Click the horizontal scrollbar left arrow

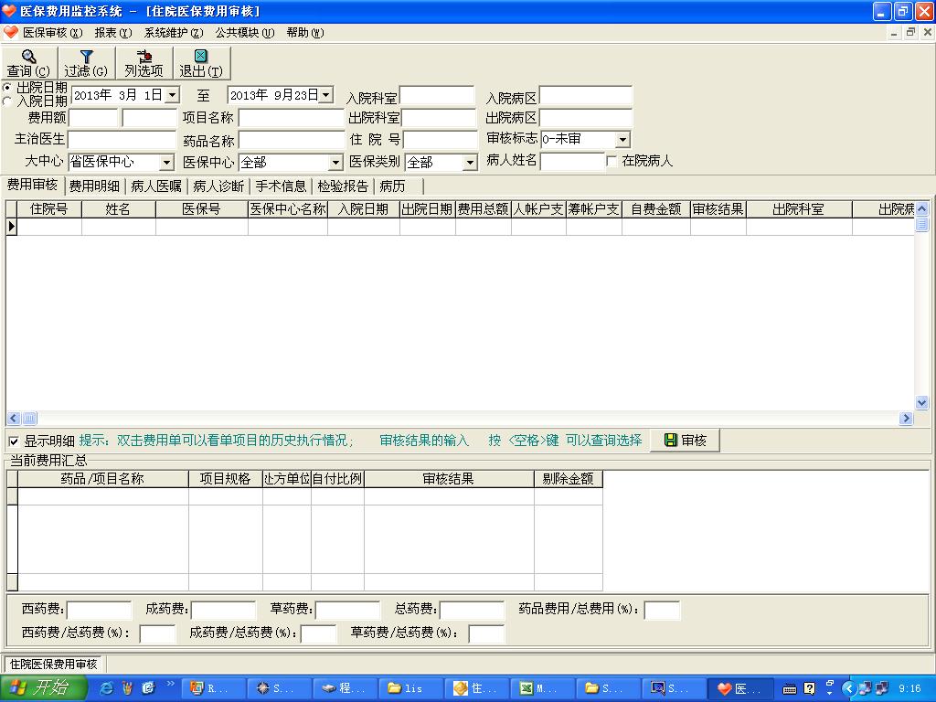point(14,418)
